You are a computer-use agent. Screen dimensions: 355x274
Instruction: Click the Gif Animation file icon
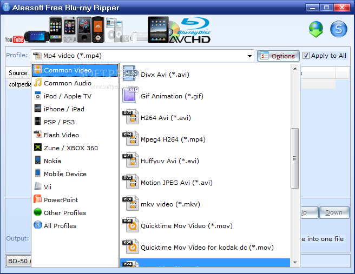pos(130,95)
